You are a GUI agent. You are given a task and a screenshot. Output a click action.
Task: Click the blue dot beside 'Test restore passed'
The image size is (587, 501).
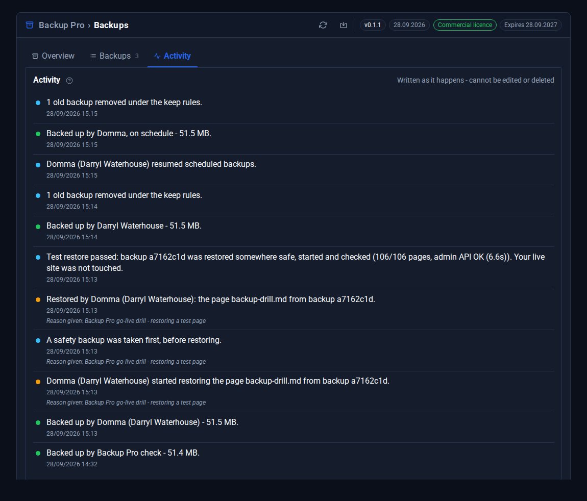coord(38,258)
